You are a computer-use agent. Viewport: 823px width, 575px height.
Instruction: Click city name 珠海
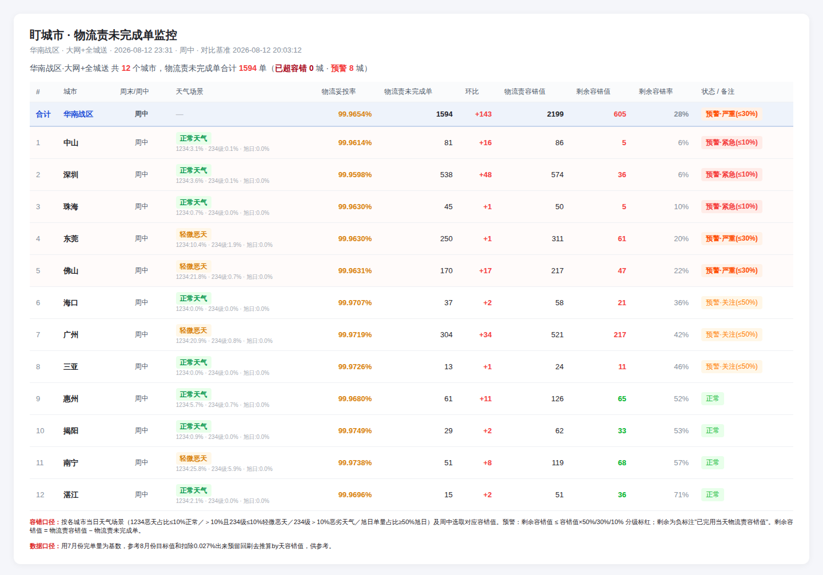(71, 207)
